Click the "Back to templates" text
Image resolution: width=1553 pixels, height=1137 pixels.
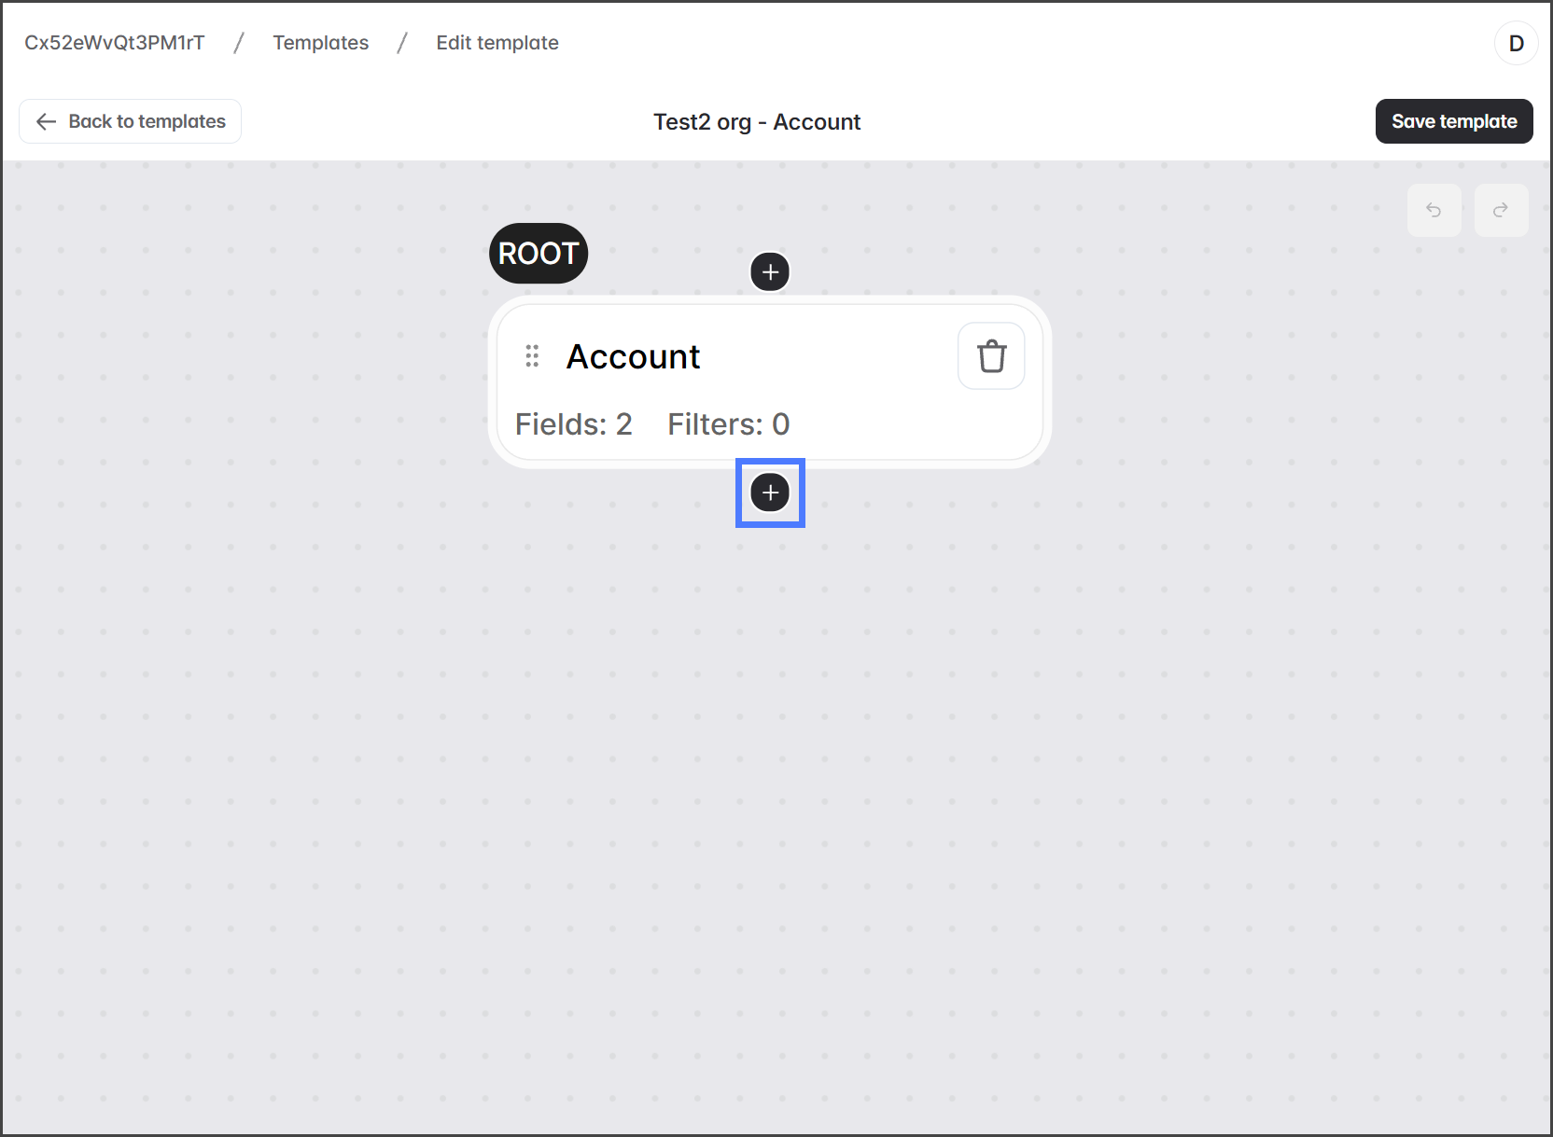[x=147, y=121]
